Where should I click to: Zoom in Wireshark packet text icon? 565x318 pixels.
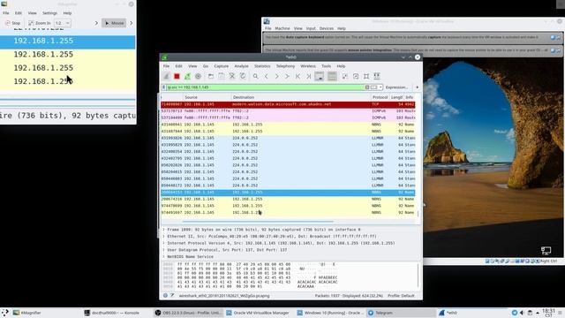pos(345,76)
